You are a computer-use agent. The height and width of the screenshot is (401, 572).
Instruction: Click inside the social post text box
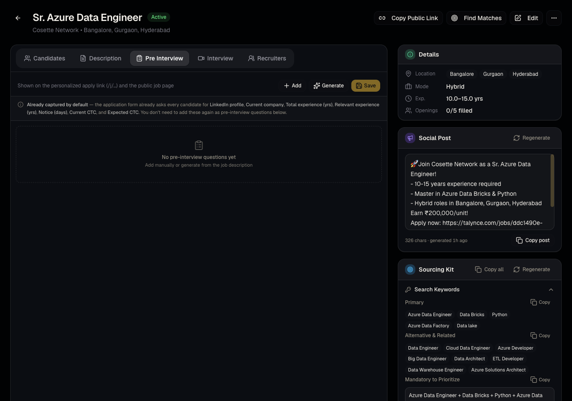coord(480,192)
